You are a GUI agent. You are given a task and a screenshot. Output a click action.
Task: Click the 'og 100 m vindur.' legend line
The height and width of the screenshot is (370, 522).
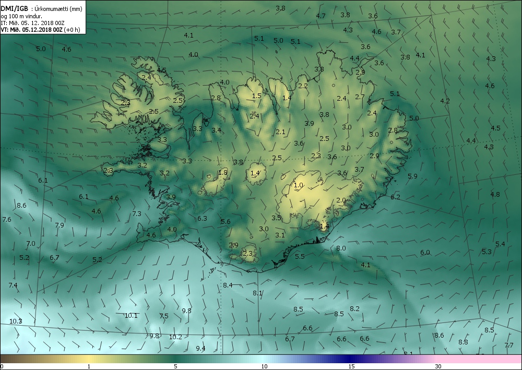(x=21, y=16)
